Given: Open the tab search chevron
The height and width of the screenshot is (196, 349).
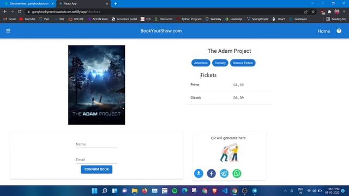Looking at the screenshot, I should (312, 3).
